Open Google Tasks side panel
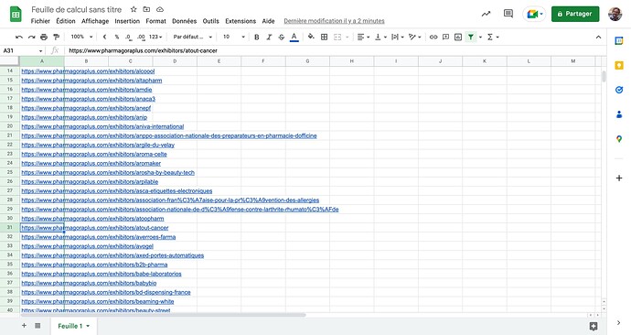 coord(619,90)
